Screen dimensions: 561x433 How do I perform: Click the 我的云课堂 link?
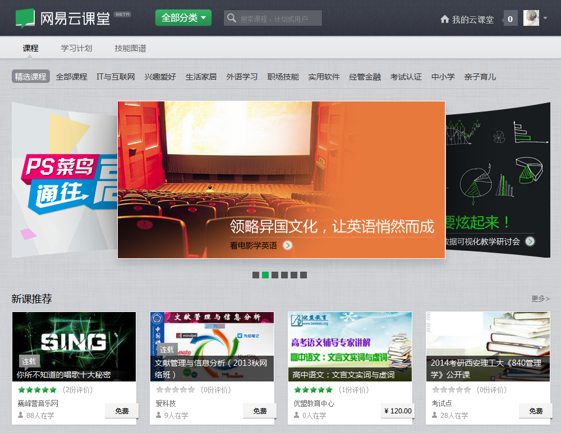(x=472, y=19)
